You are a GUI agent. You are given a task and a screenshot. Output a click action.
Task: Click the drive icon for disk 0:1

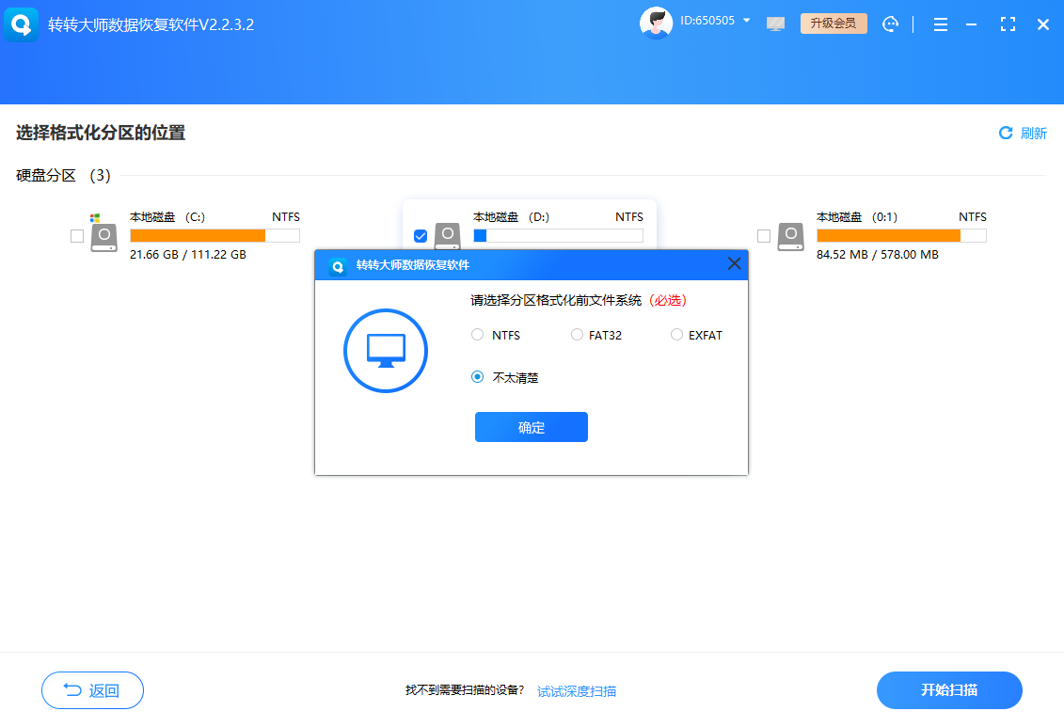click(791, 236)
